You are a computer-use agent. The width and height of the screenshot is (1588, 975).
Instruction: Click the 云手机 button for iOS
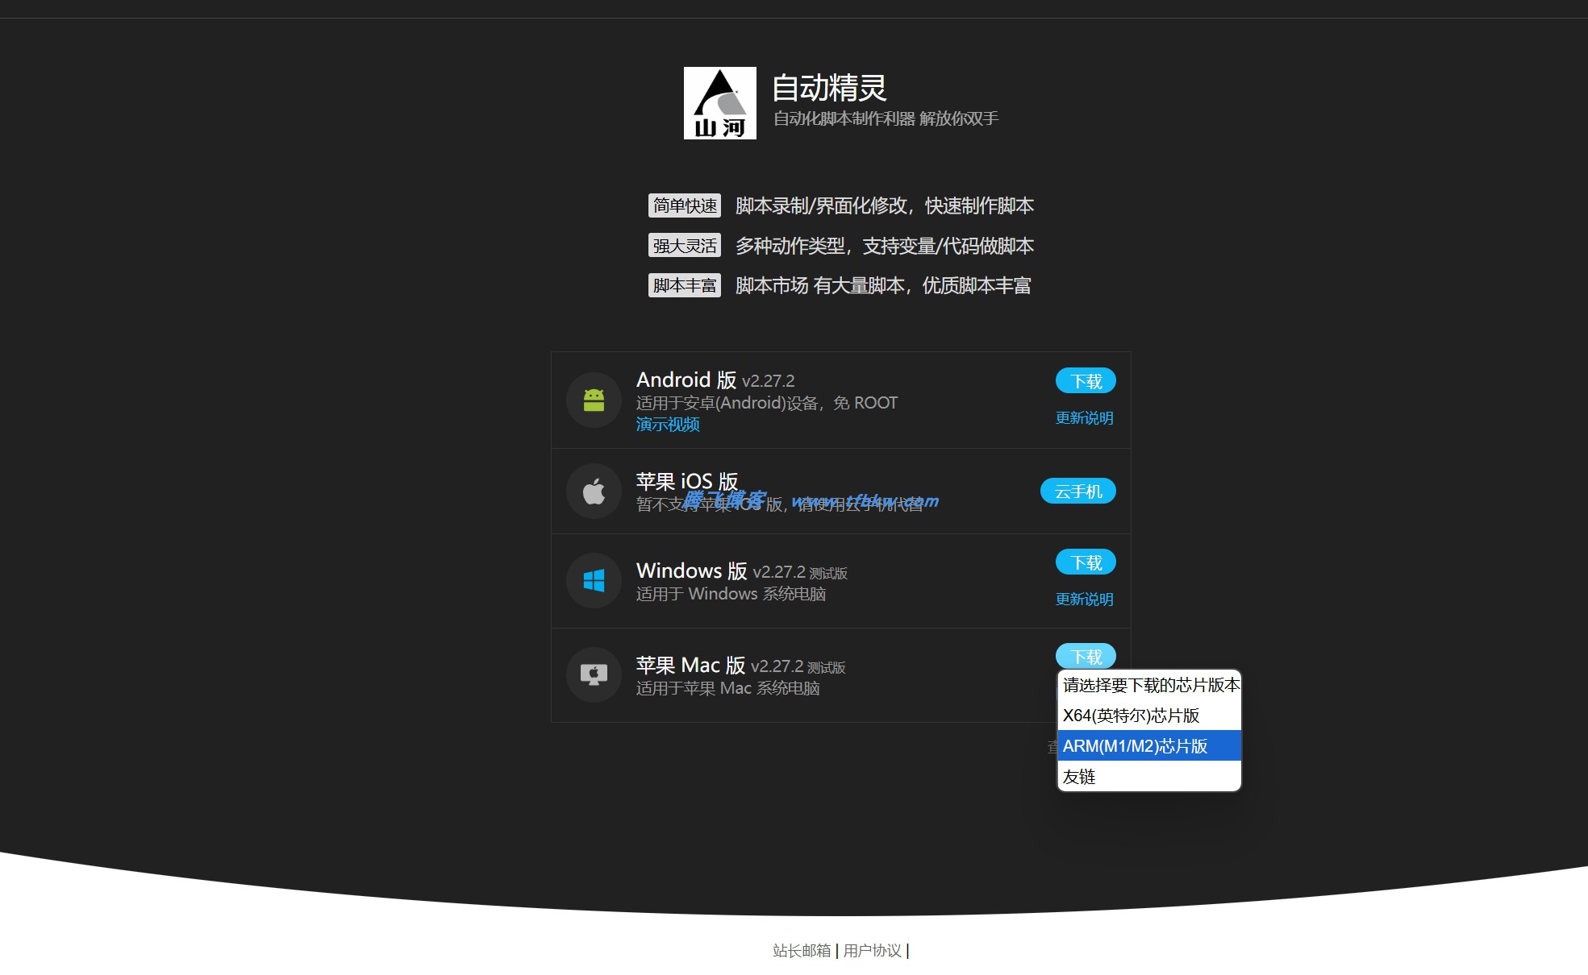1078,491
